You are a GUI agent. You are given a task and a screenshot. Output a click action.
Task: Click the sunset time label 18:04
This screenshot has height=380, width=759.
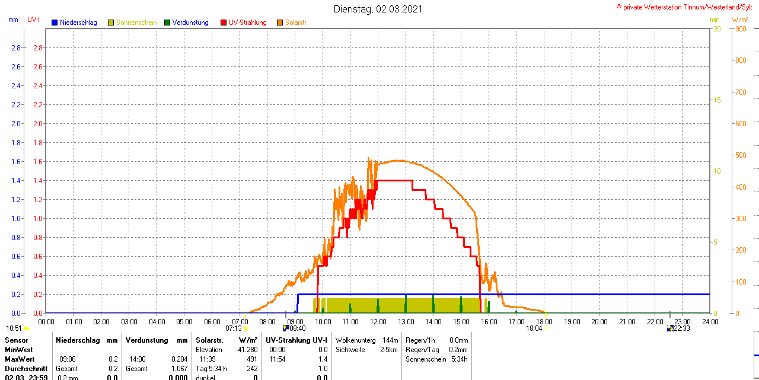pos(534,328)
